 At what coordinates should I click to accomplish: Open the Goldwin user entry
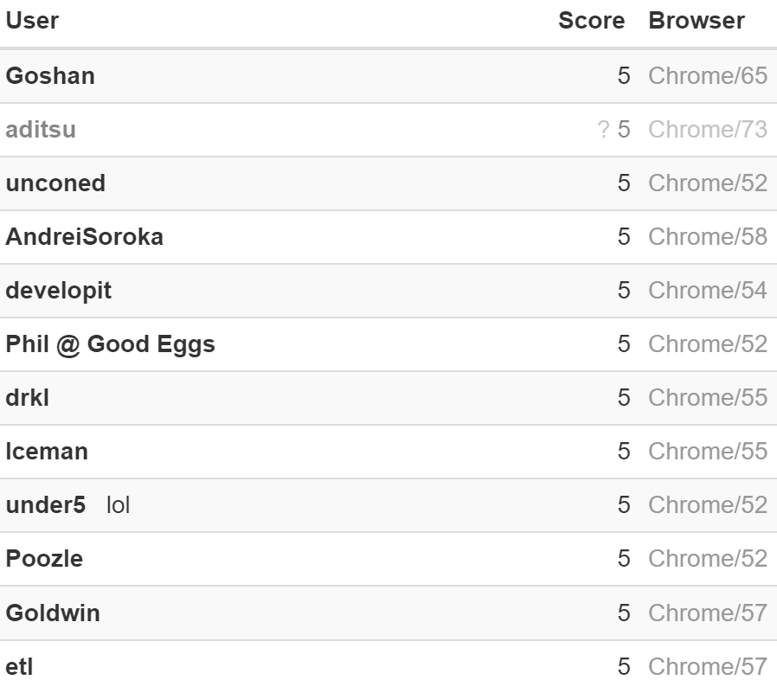(53, 613)
